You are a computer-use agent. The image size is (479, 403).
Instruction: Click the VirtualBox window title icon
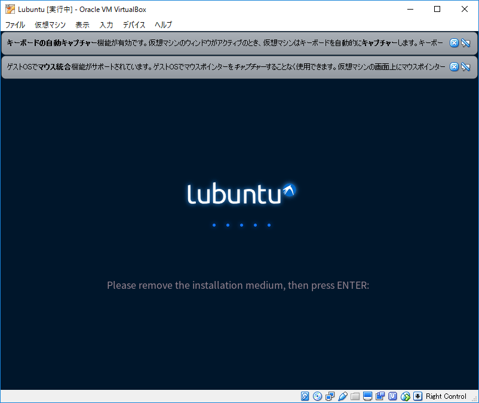click(10, 9)
